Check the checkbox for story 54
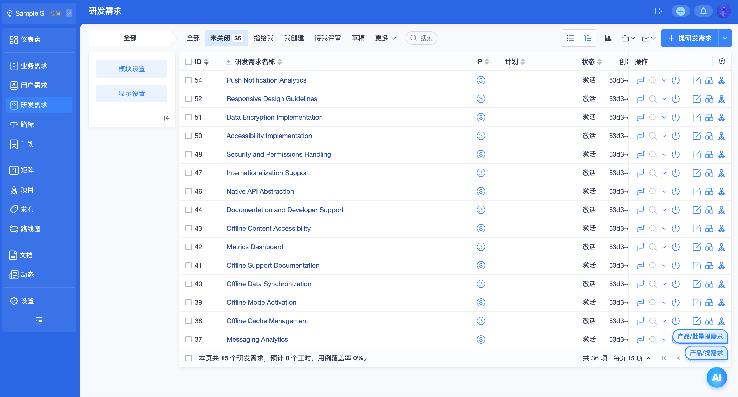 [188, 80]
